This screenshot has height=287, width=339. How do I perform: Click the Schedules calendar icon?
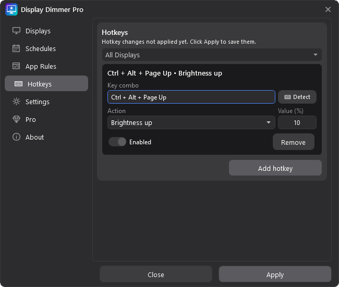[16, 48]
